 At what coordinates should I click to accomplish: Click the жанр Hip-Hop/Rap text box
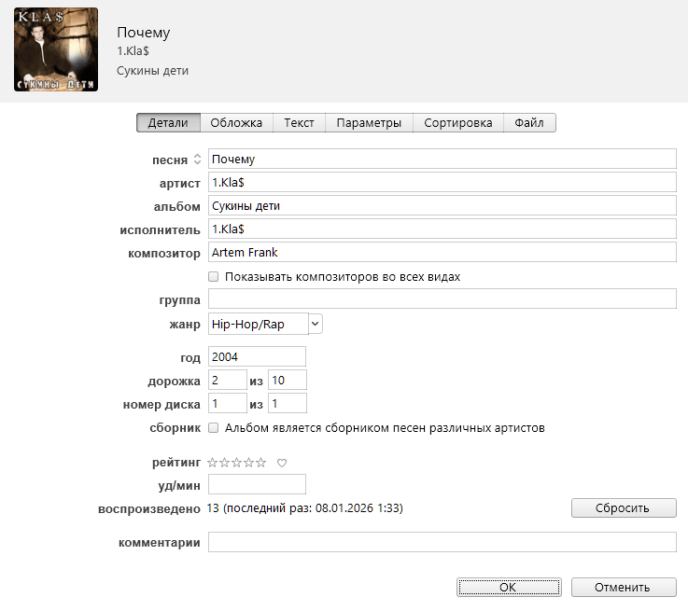pyautogui.click(x=259, y=324)
